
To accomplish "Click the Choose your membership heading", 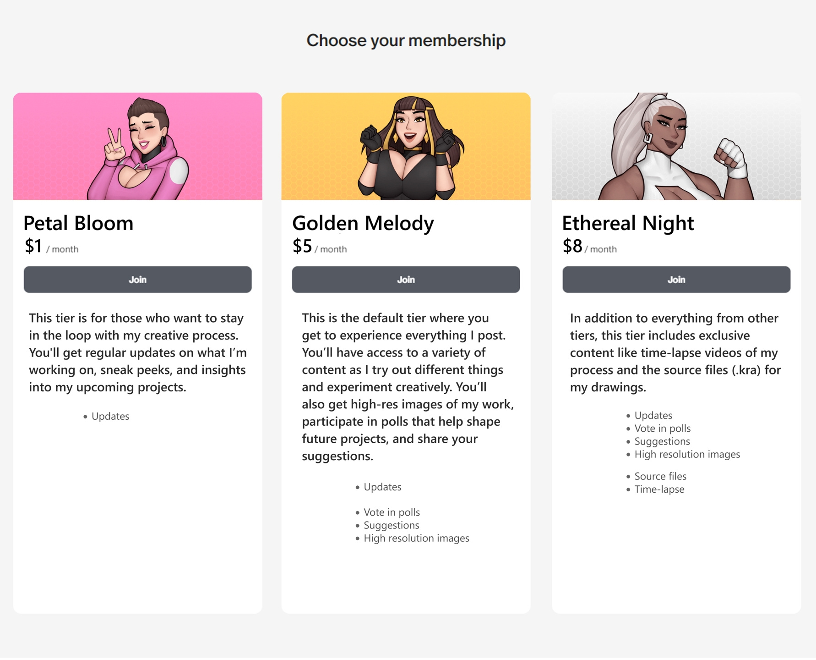I will point(406,40).
